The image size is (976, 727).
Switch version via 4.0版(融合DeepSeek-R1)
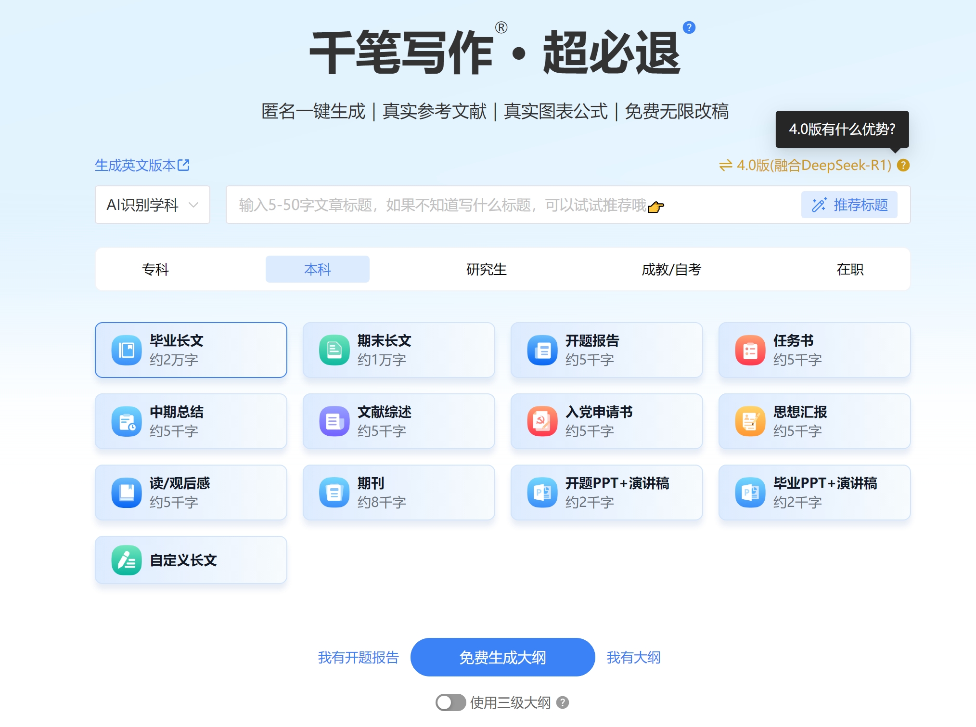click(x=805, y=165)
